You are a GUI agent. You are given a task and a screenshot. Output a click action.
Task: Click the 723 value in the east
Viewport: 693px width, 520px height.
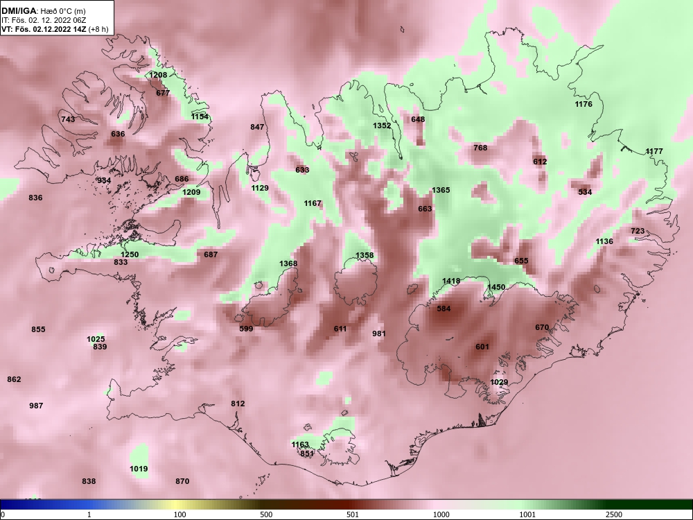point(638,232)
